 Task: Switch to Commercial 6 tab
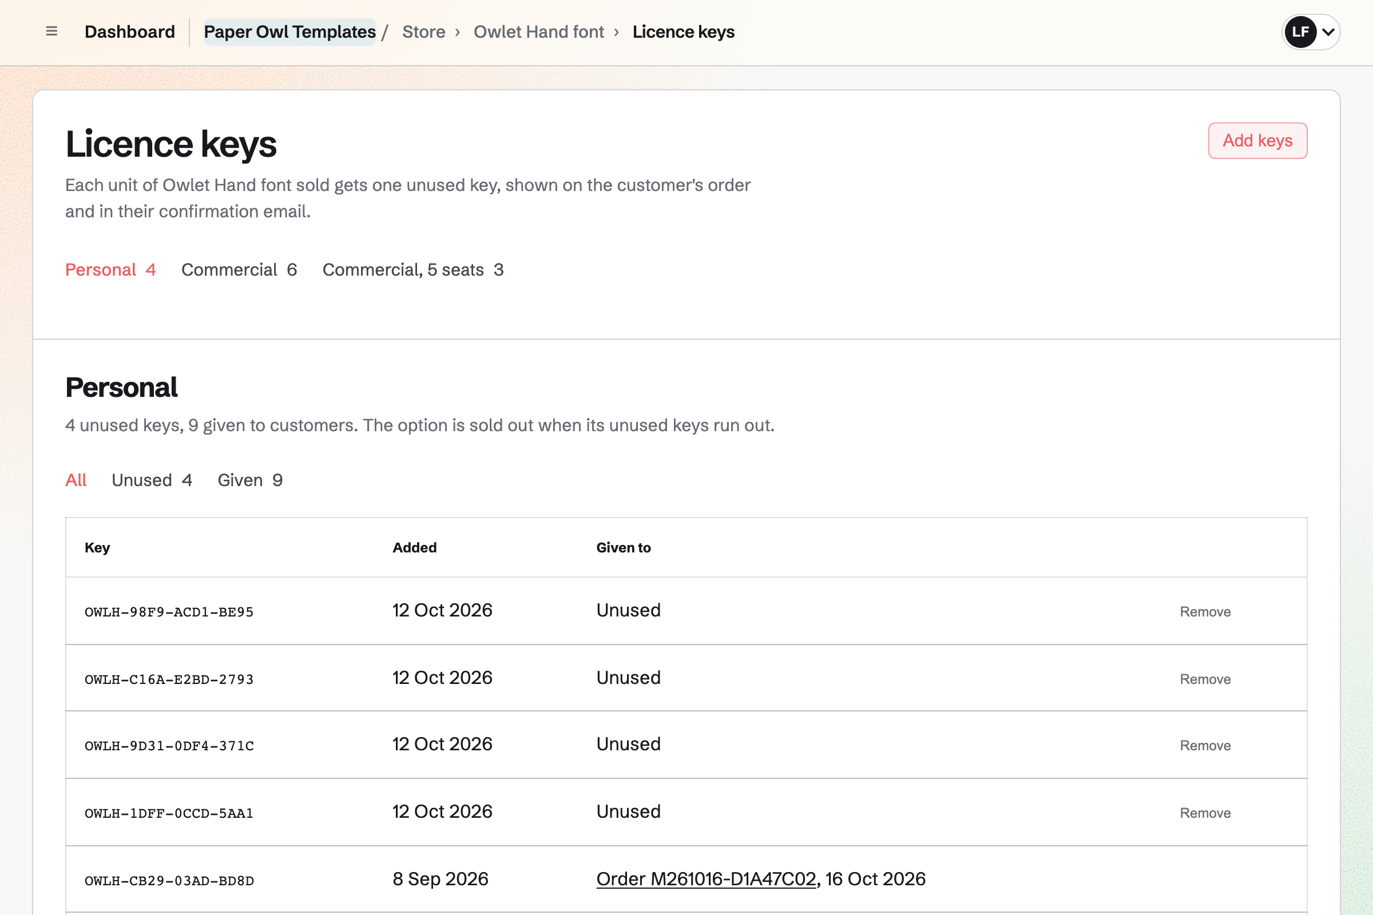(x=239, y=269)
